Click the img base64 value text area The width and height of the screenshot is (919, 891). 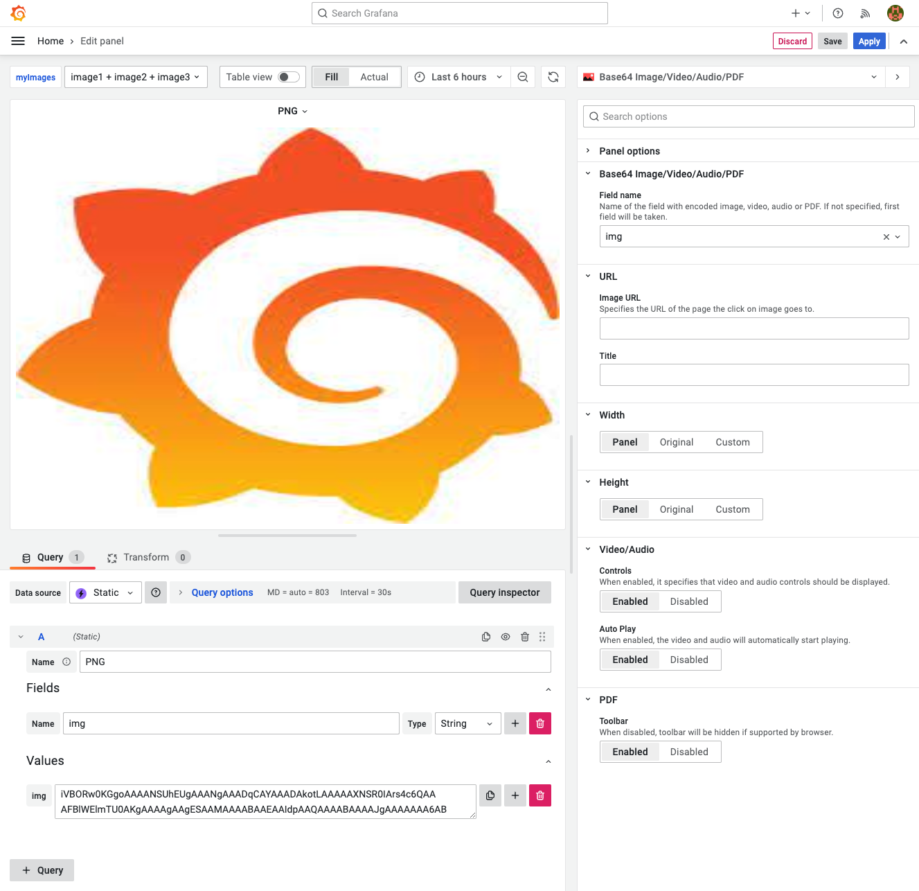(265, 802)
